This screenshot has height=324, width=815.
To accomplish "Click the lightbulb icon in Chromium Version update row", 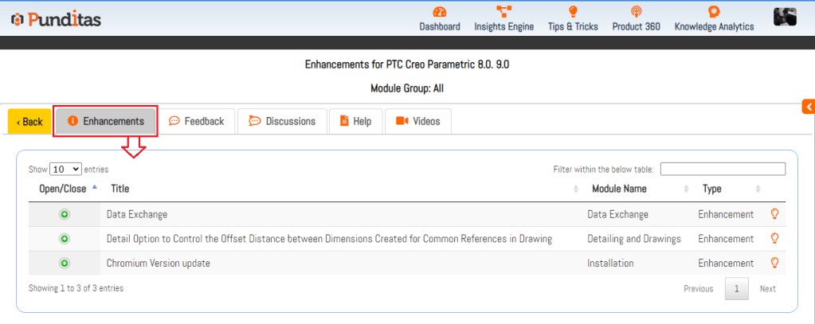I will 774,263.
